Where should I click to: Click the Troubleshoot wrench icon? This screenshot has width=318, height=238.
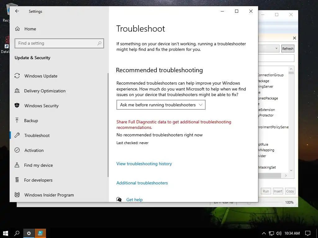click(17, 135)
